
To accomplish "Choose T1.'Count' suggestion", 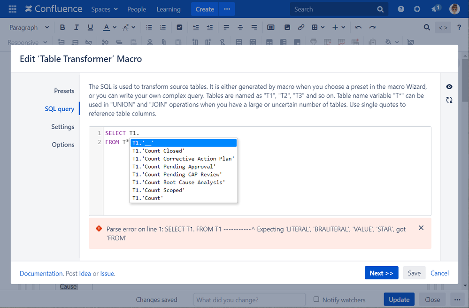I will coord(184,198).
